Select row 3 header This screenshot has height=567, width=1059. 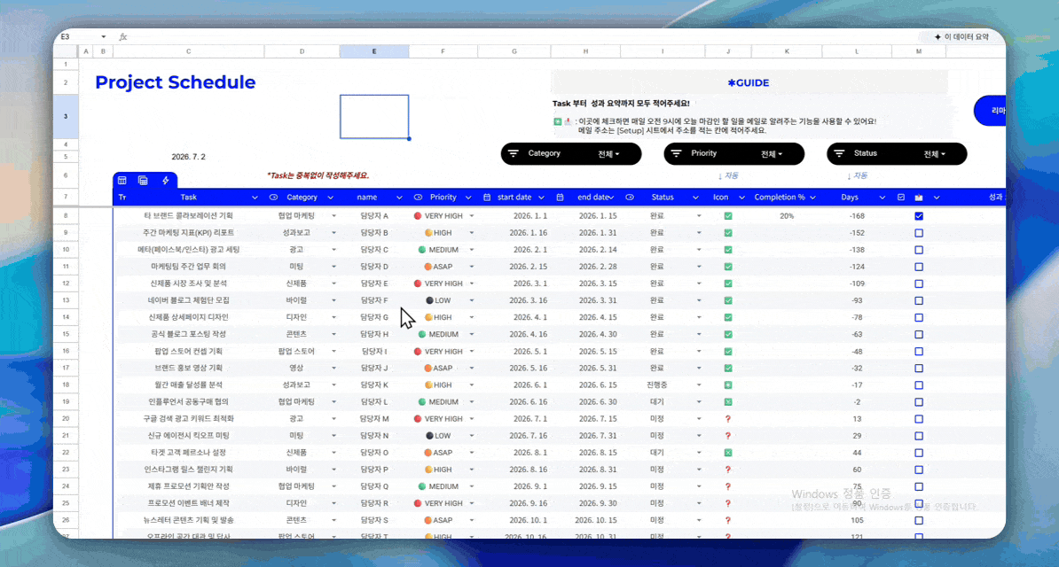(66, 116)
